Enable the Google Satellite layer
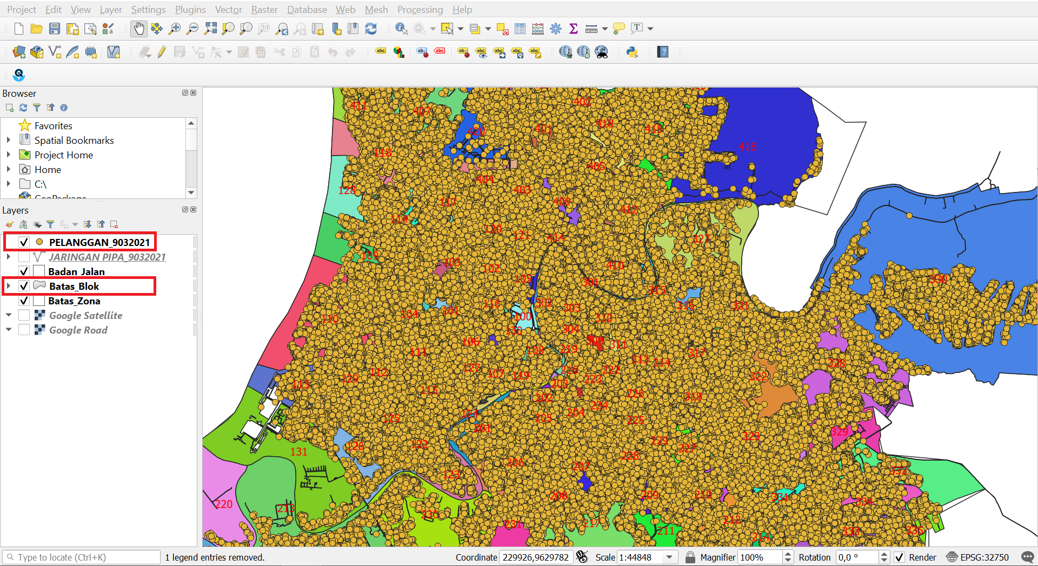 tap(24, 315)
